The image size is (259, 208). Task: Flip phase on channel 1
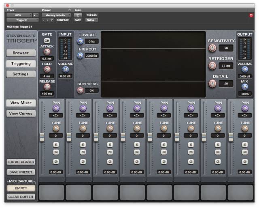pos(56,161)
